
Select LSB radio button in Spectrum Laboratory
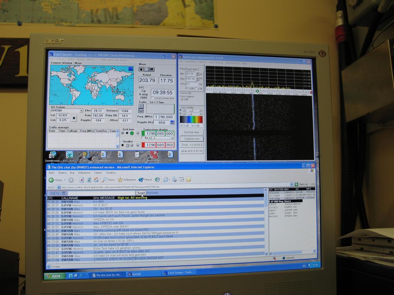tap(196, 89)
